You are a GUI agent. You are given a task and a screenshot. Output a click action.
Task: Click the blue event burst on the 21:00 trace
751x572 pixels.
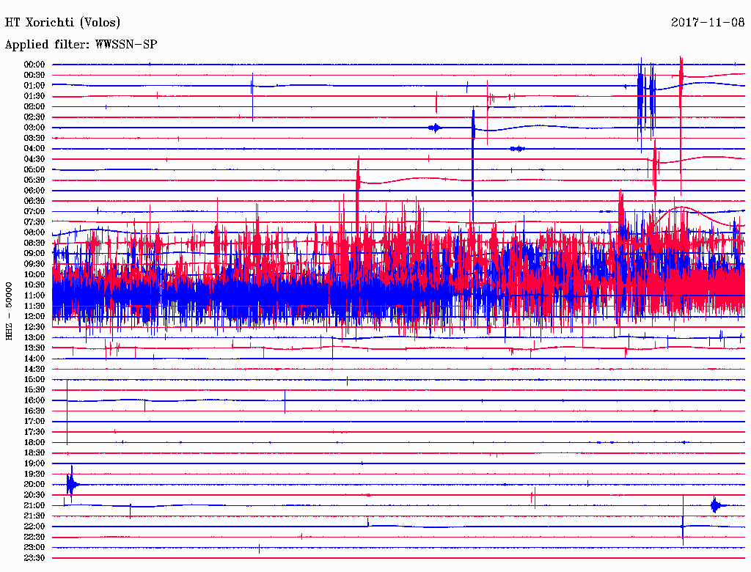[717, 505]
